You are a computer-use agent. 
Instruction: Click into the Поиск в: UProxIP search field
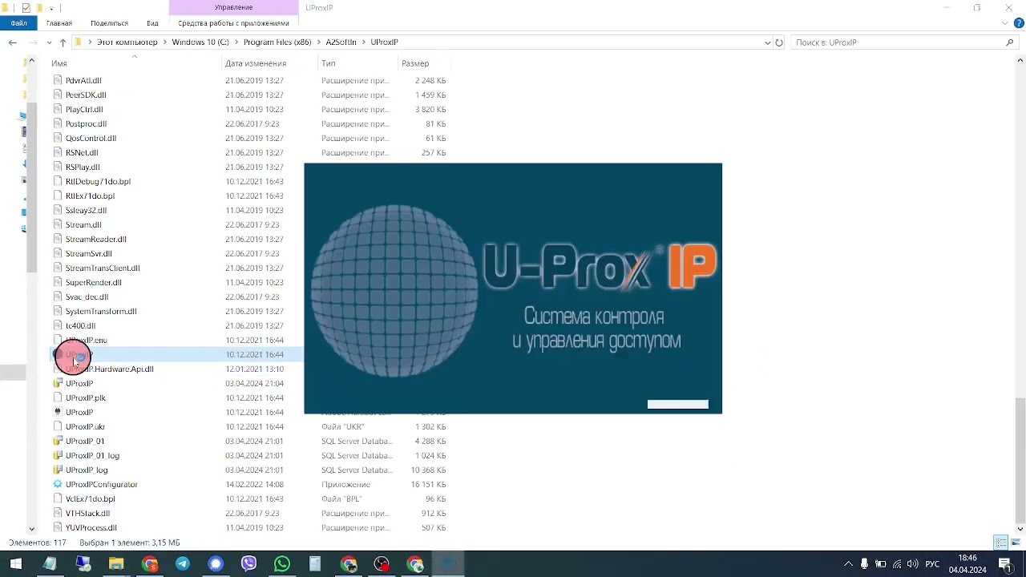click(898, 42)
